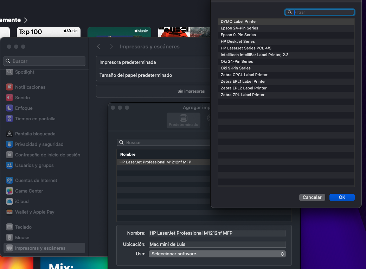Open Usuarios y grupos settings

(44, 165)
